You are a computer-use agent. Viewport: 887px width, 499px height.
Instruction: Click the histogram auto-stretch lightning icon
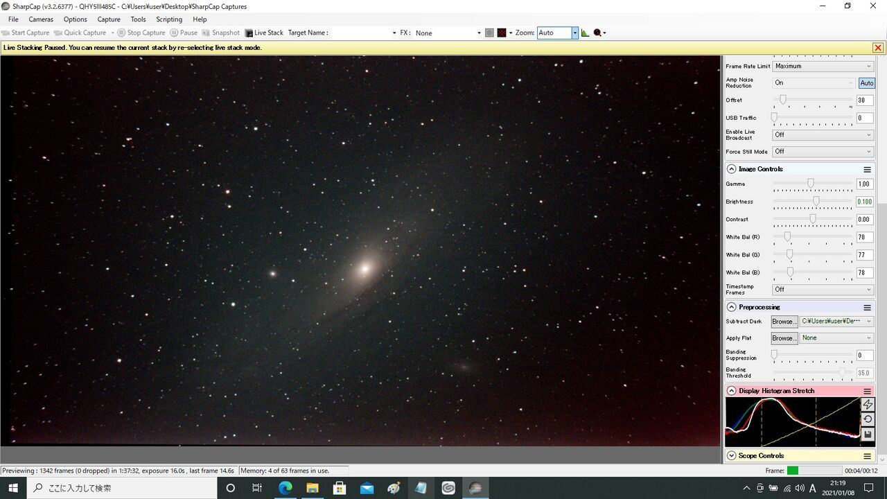coord(868,405)
